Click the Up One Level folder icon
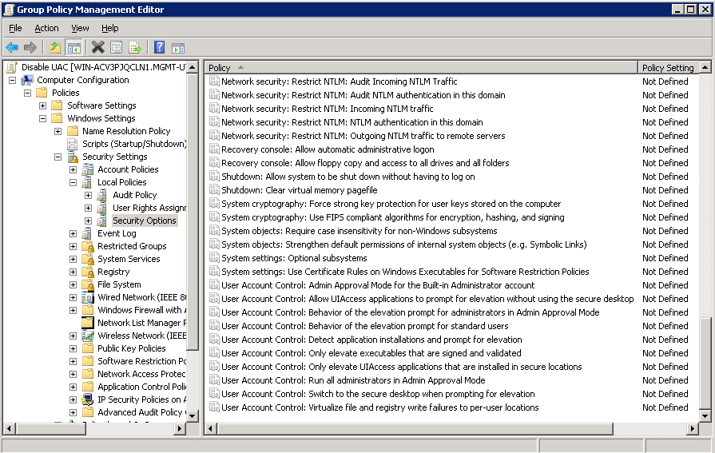715x453 pixels. (54, 48)
